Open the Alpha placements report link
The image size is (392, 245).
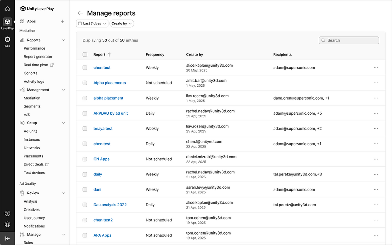[110, 83]
